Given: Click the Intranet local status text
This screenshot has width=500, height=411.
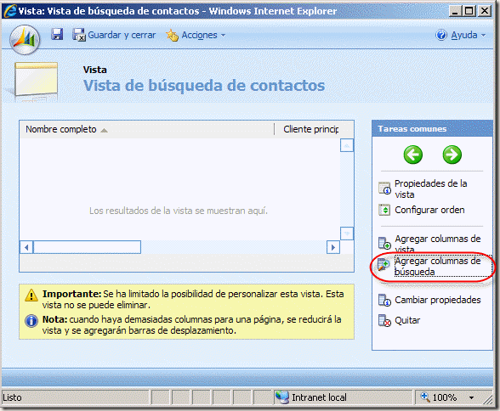Looking at the screenshot, I should (319, 397).
